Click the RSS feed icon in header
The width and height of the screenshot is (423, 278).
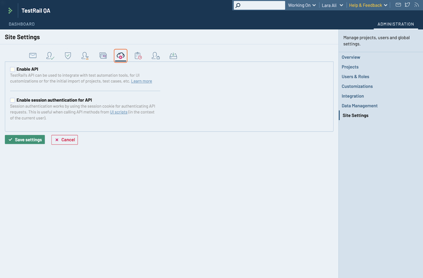[416, 5]
